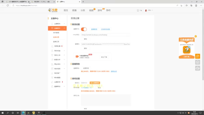Image resolution: width=204 pixels, height=115 pixels.
Task: Open the Windows Start menu
Action: pyautogui.click(x=3, y=113)
